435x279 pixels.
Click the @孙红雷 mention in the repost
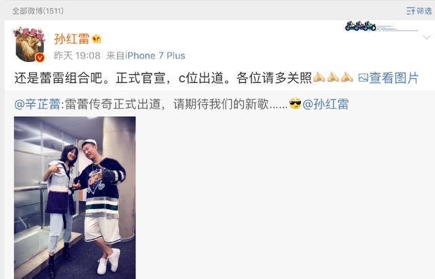pos(326,104)
